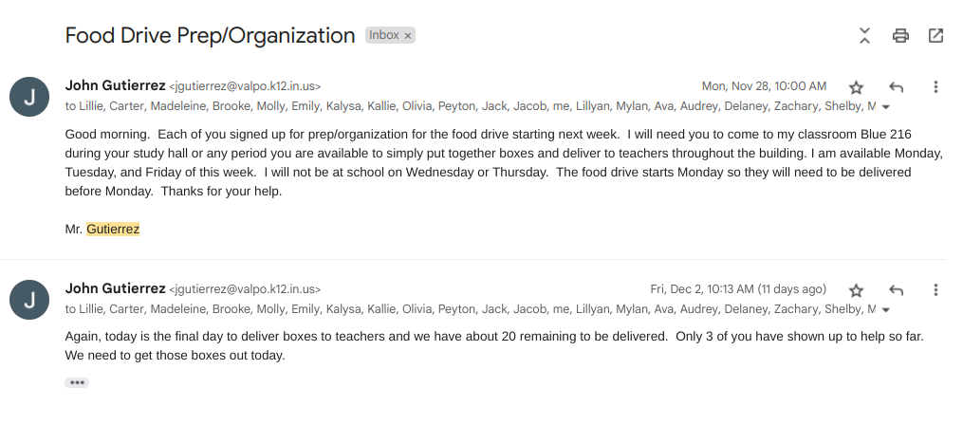
Task: Reply to the Dec 2 message
Action: pyautogui.click(x=896, y=290)
